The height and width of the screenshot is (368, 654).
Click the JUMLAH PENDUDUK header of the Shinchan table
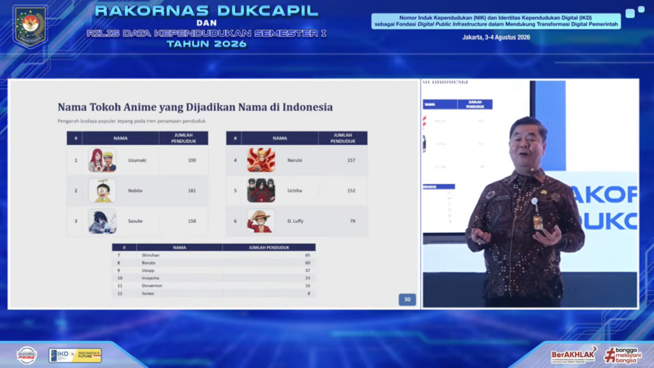click(269, 247)
